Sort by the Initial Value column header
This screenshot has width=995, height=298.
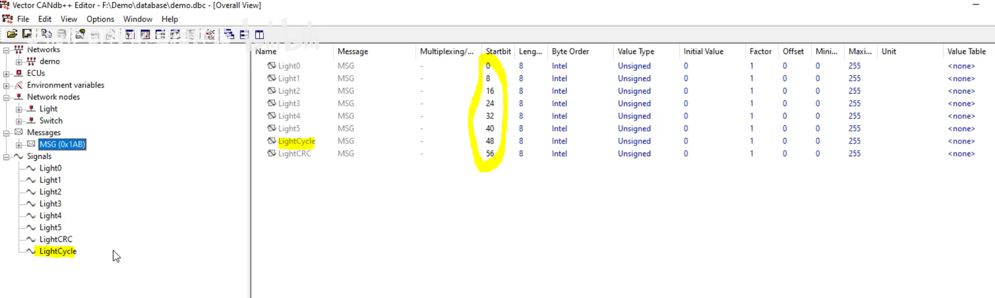[x=713, y=51]
